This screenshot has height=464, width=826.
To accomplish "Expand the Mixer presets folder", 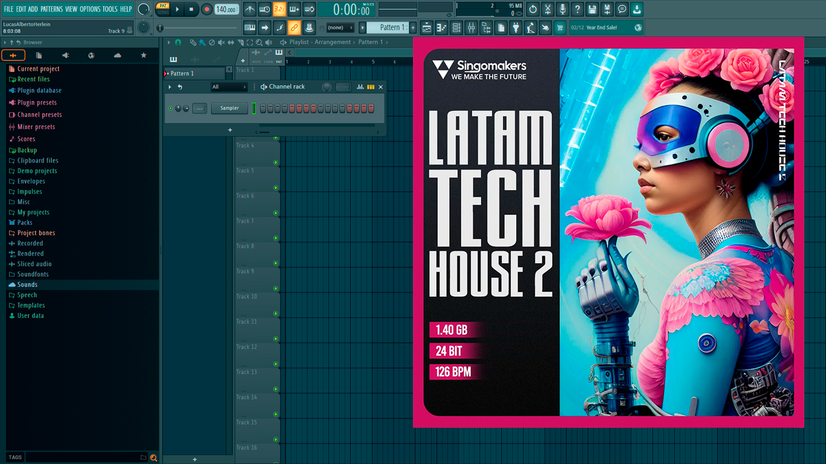I will [36, 127].
